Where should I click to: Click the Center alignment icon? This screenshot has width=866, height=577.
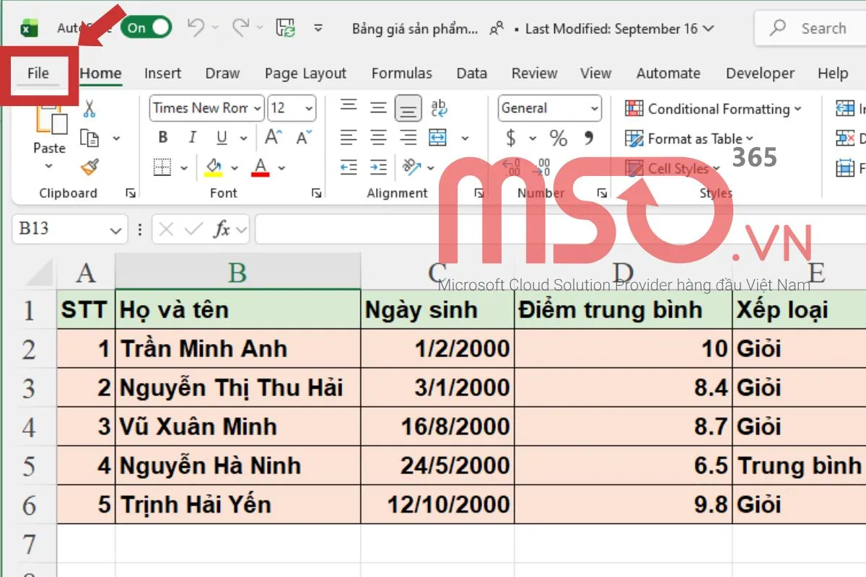[377, 137]
